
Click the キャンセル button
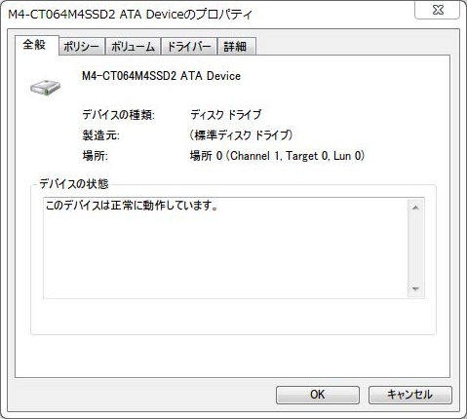[410, 395]
